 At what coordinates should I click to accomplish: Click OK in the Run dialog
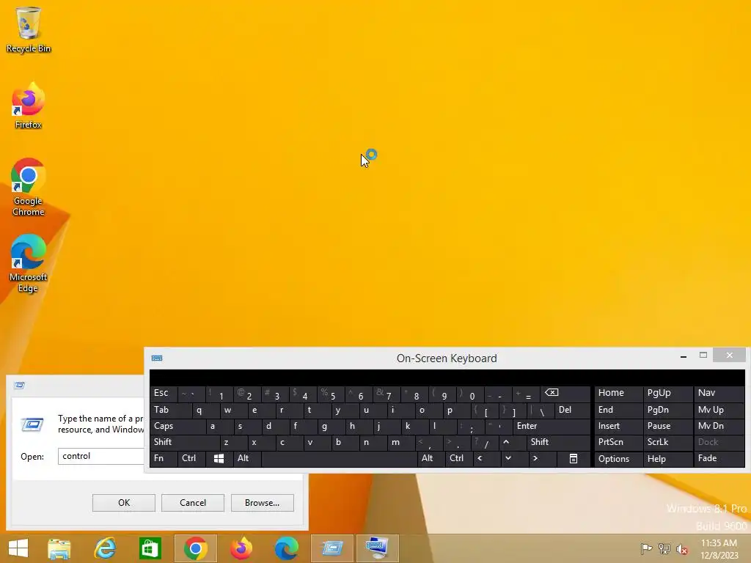pyautogui.click(x=123, y=503)
